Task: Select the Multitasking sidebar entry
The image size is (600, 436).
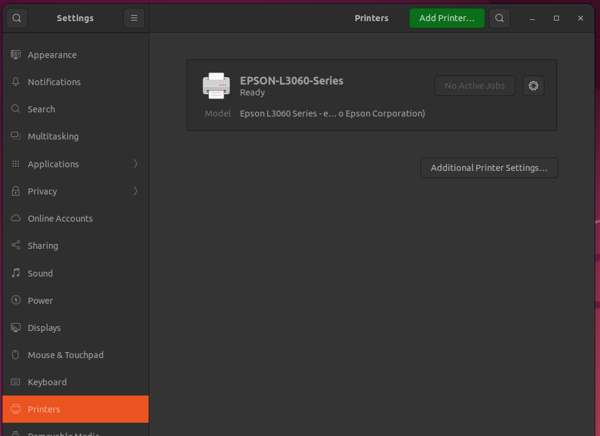Action: [x=76, y=136]
